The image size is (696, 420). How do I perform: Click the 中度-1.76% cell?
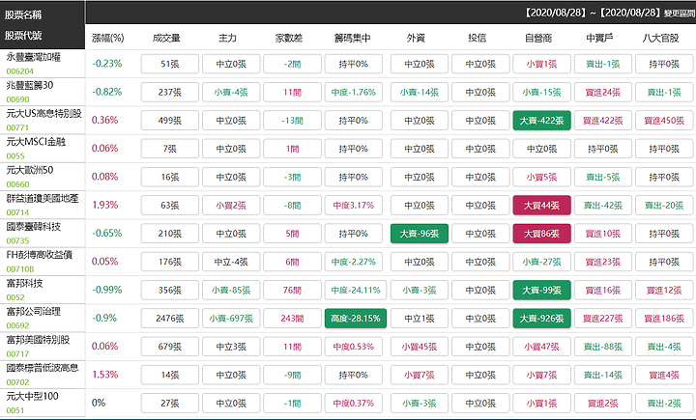(x=354, y=93)
